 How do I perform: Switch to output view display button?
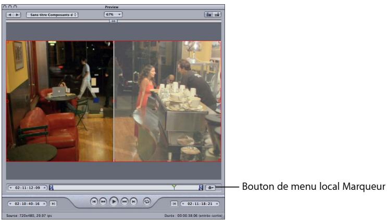(217, 15)
